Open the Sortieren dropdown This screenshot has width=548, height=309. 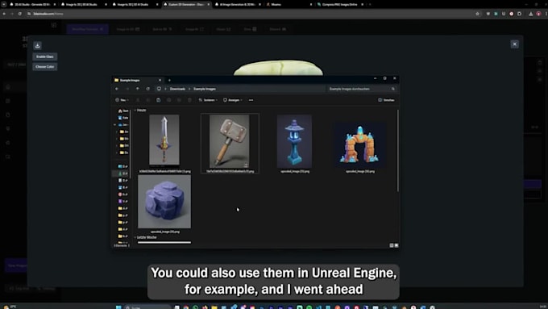click(208, 100)
